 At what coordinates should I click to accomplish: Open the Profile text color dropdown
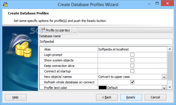(x=164, y=88)
